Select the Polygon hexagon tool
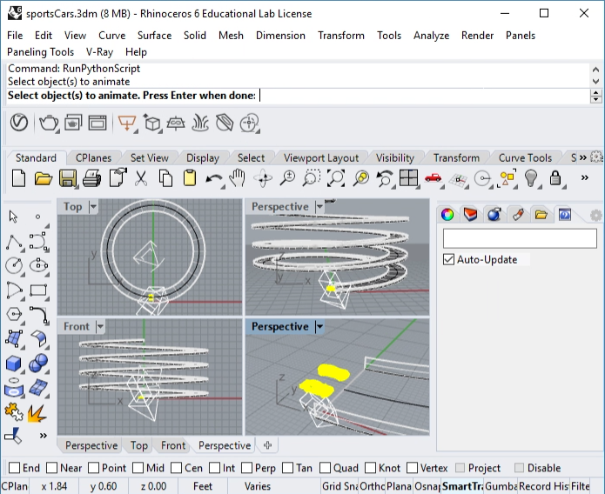Screen dimensions: 605x494 (x=14, y=314)
